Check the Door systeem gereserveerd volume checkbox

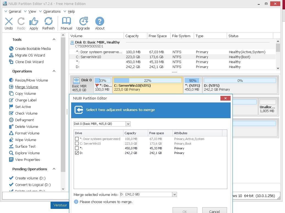point(77,139)
